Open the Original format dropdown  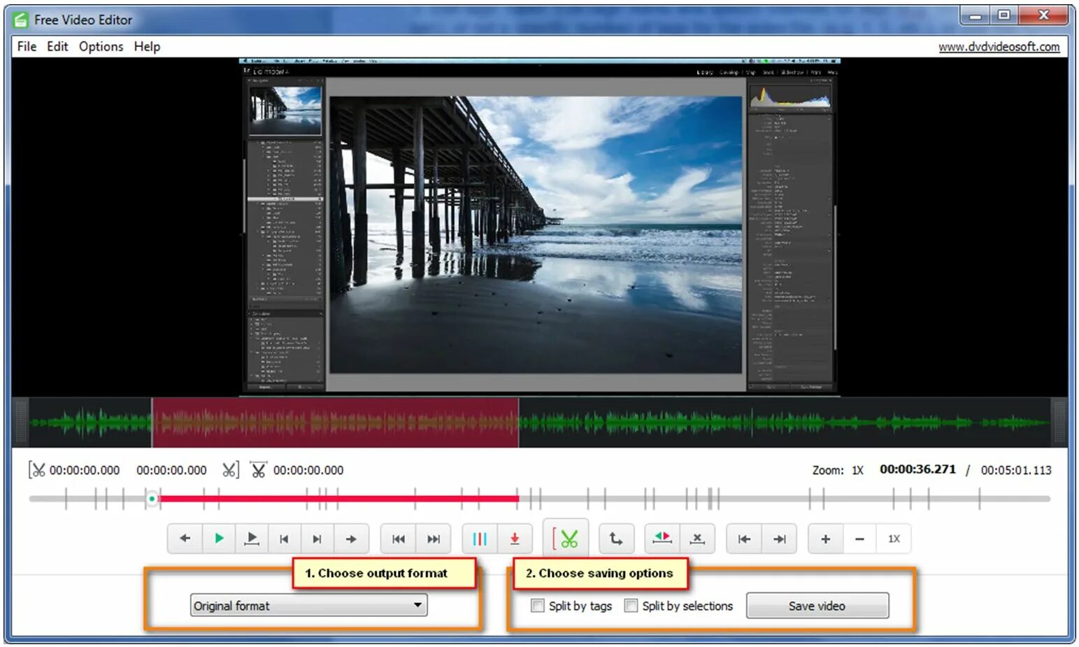click(x=308, y=606)
